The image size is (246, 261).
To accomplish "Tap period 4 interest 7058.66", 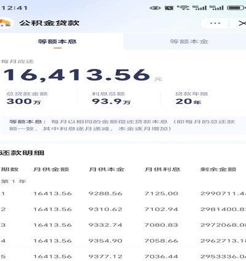I will click(161, 241).
